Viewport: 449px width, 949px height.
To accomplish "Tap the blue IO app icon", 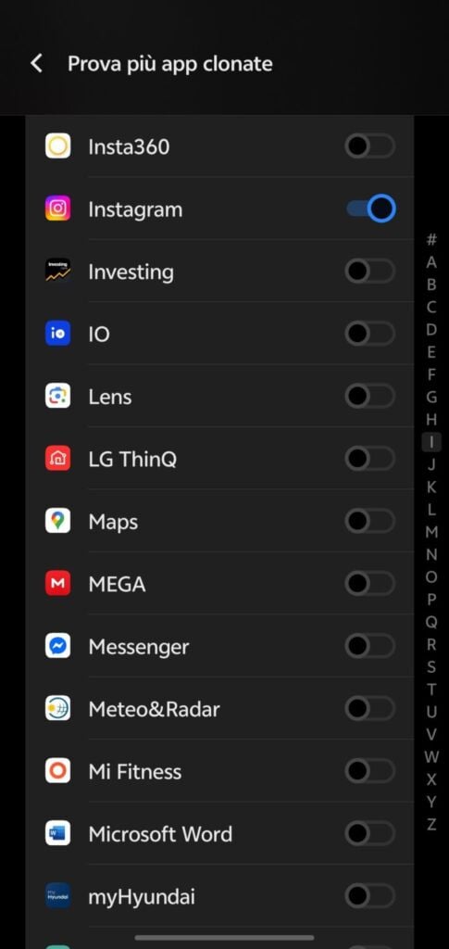I will [x=58, y=334].
